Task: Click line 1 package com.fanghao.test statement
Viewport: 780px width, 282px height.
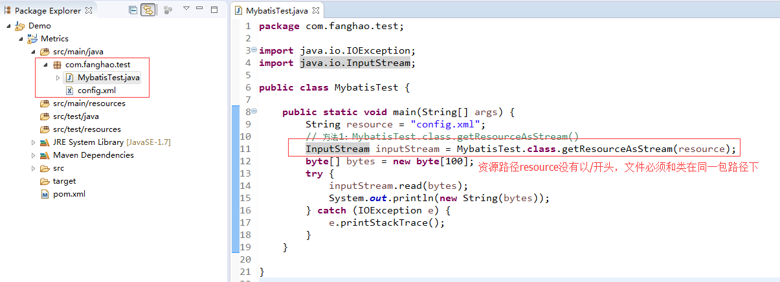Action: (x=331, y=26)
